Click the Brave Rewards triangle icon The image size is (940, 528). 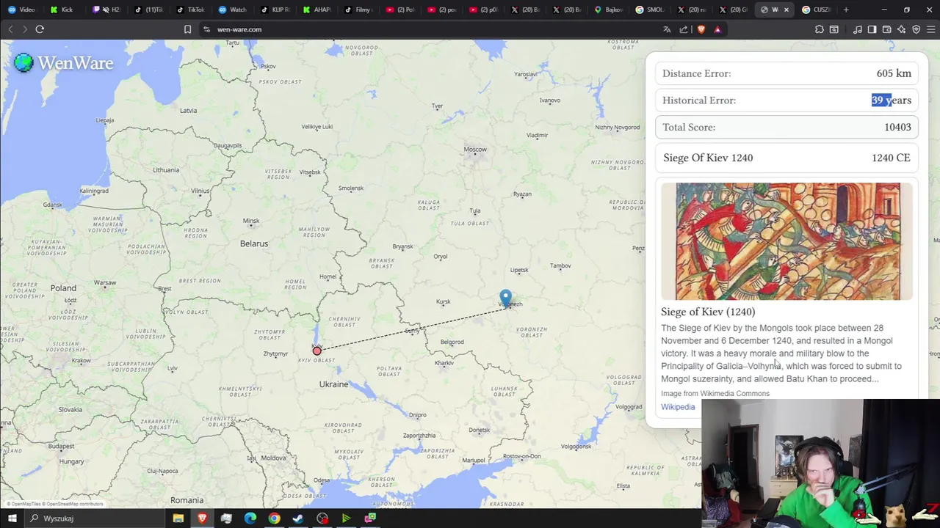(717, 29)
